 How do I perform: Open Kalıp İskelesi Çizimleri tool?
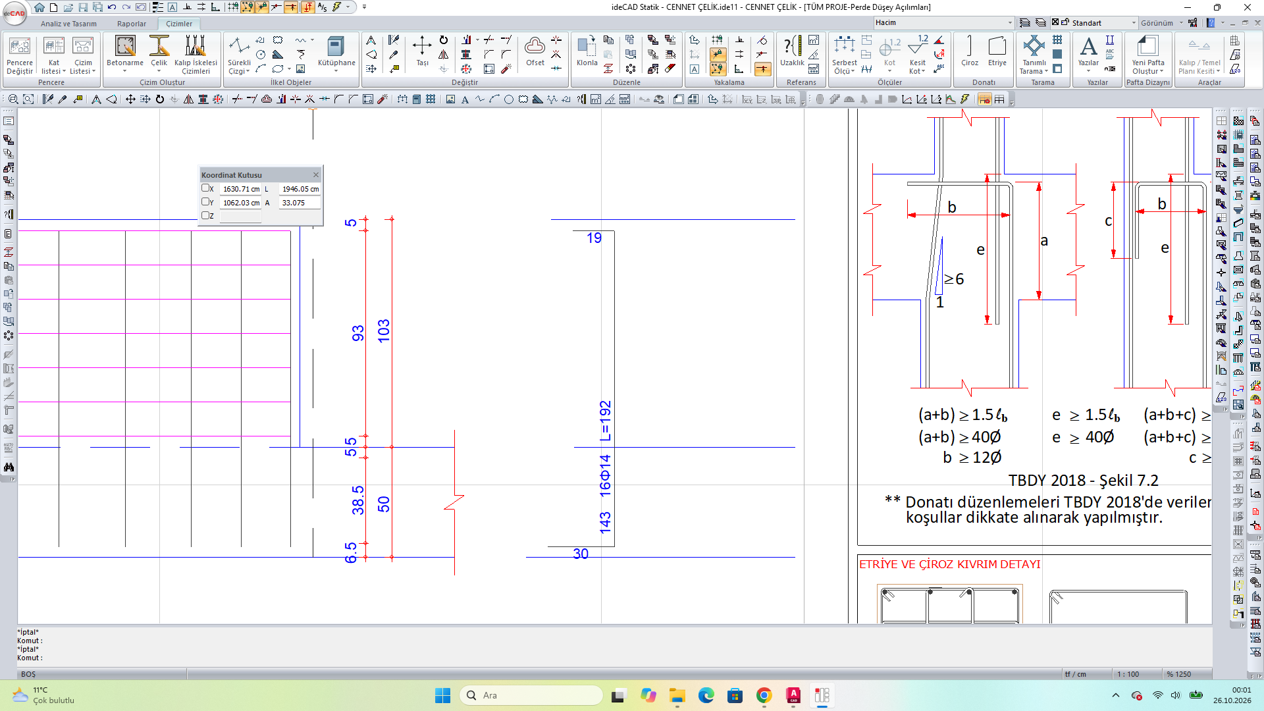point(196,55)
